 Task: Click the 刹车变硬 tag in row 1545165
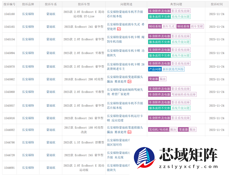(197, 26)
